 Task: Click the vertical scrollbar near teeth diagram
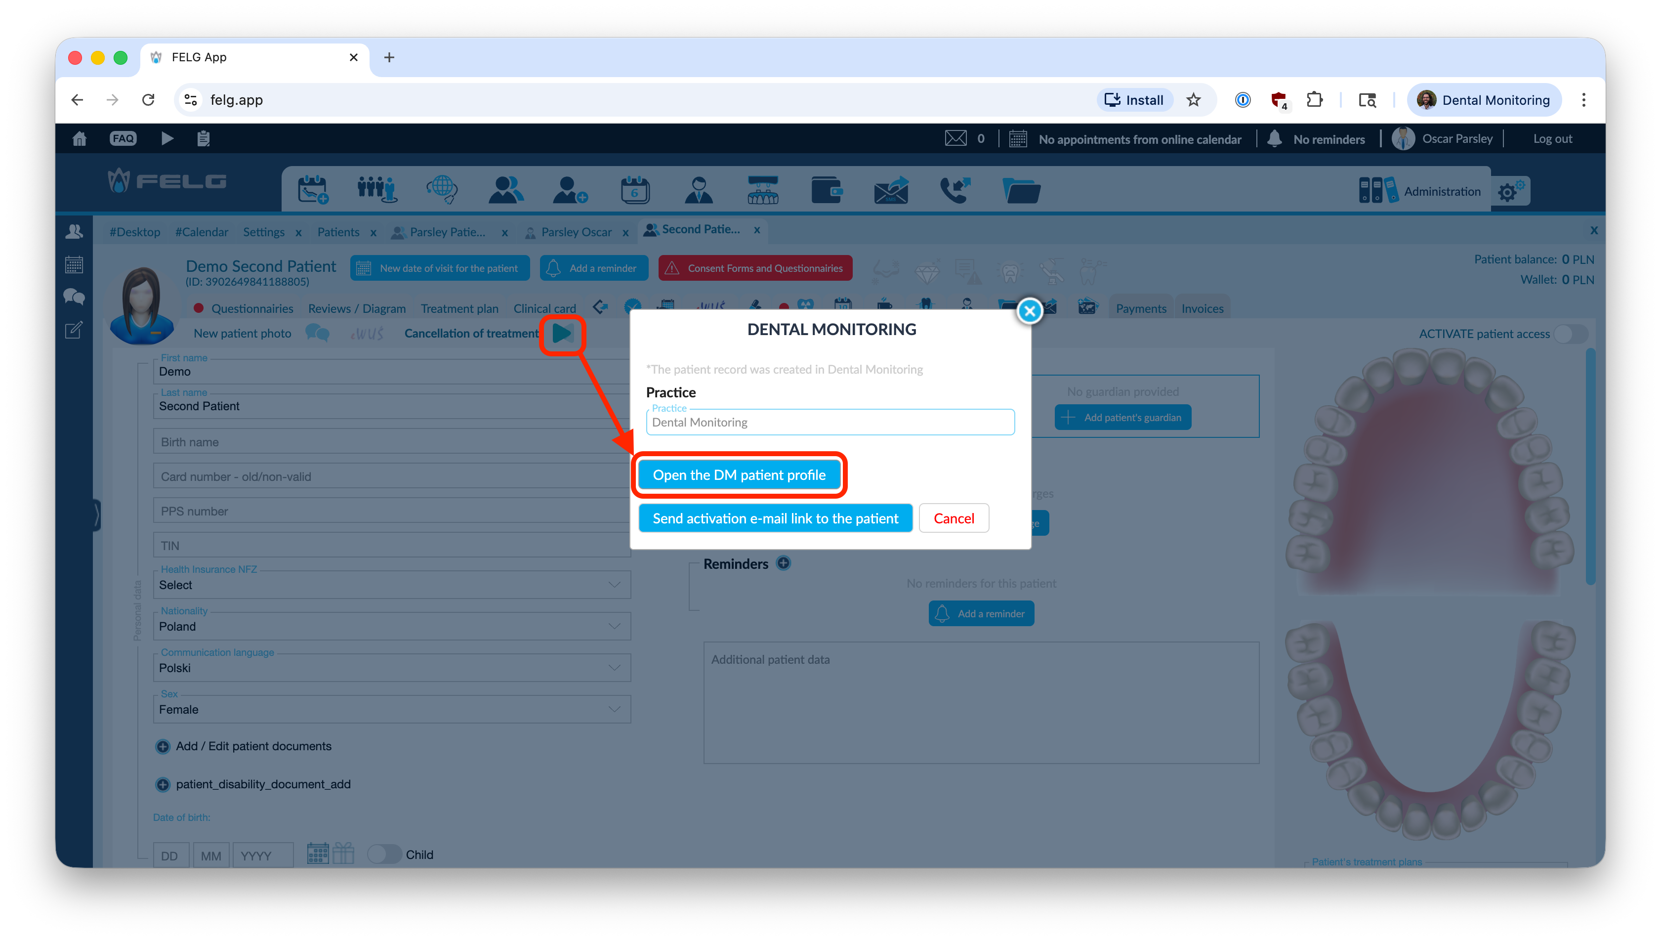(1590, 467)
